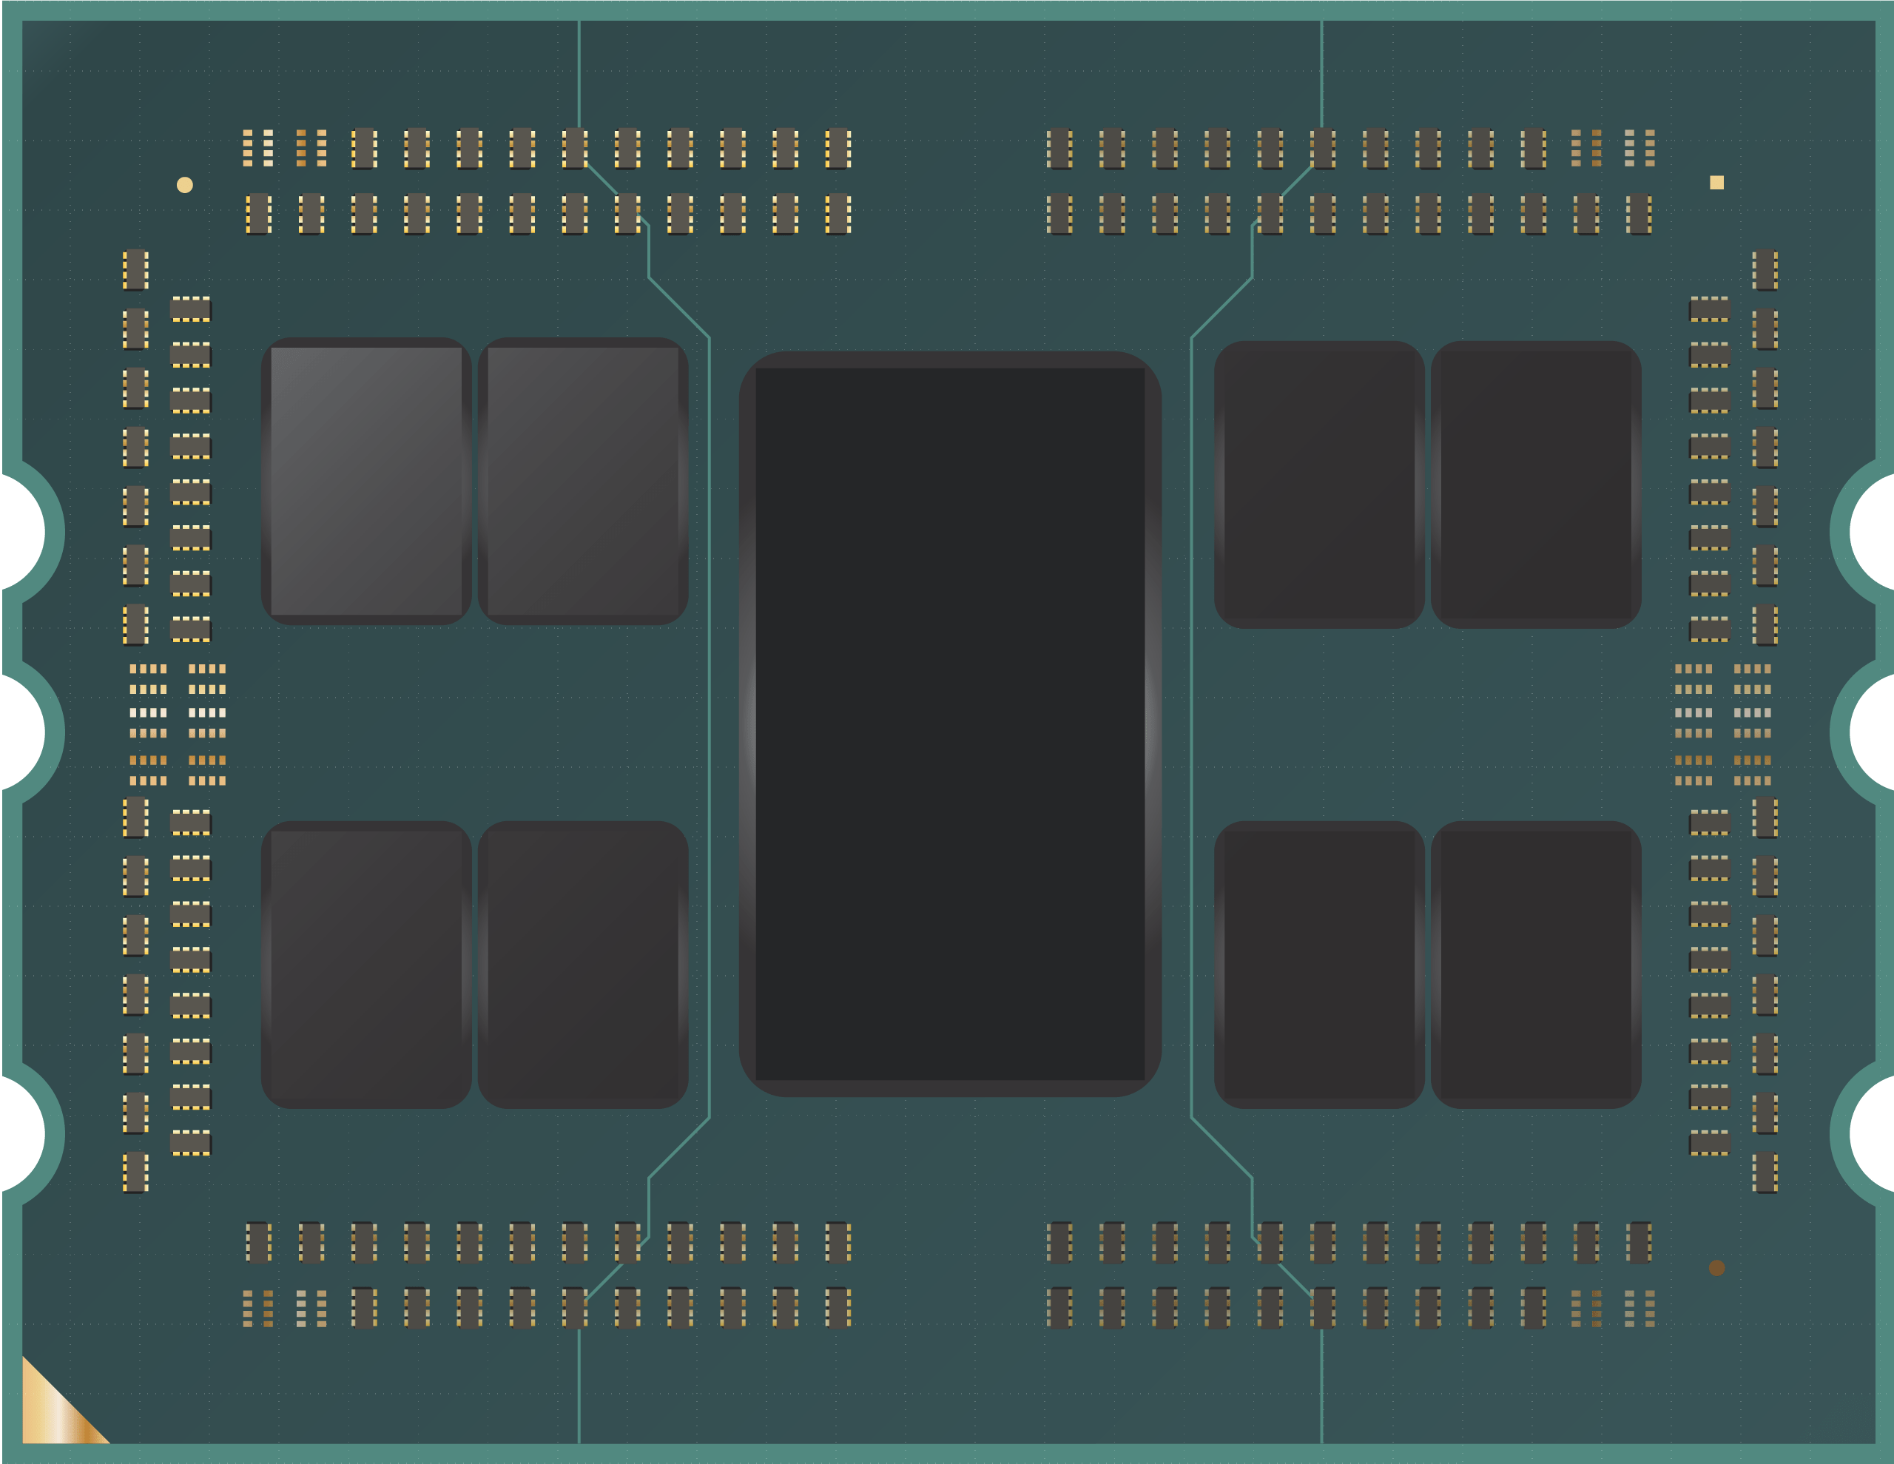The width and height of the screenshot is (1894, 1464).
Task: Click the large central I/O die
Action: coord(950,724)
